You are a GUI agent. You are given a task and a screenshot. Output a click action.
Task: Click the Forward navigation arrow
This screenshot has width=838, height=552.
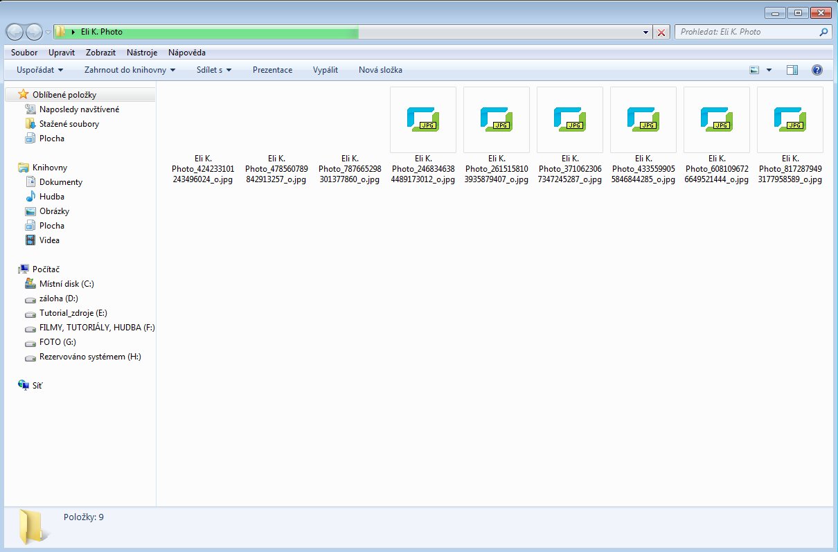(34, 32)
